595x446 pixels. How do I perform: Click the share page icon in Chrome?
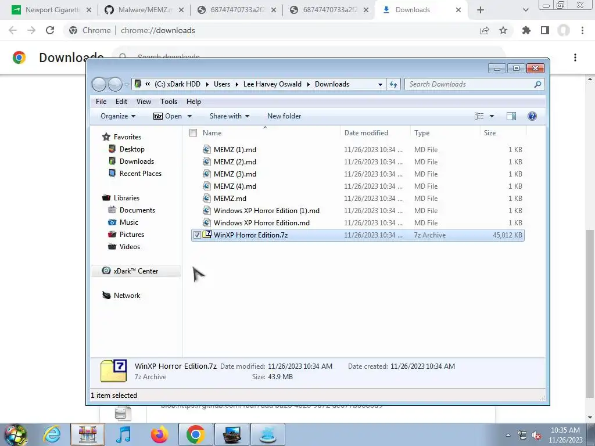[x=485, y=30]
